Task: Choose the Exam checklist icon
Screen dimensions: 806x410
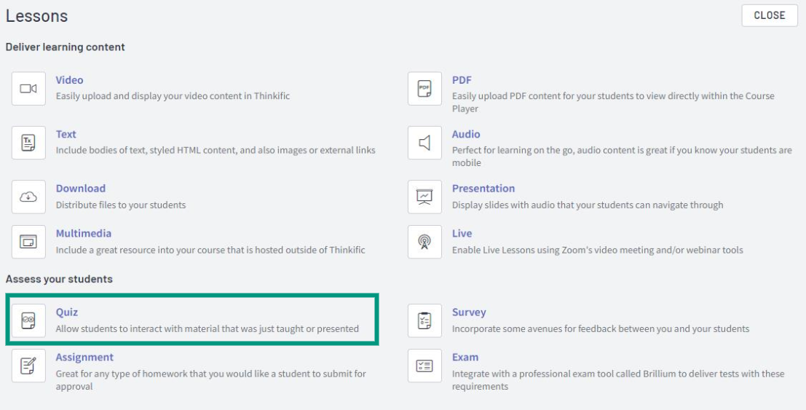Action: point(424,366)
